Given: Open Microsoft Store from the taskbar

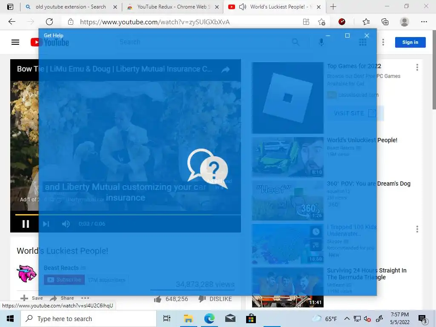Looking at the screenshot, I should click(250, 318).
